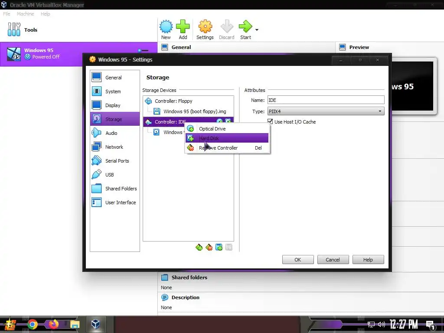The image size is (444, 333).
Task: Open the Shared Folders settings category
Action: point(114,189)
